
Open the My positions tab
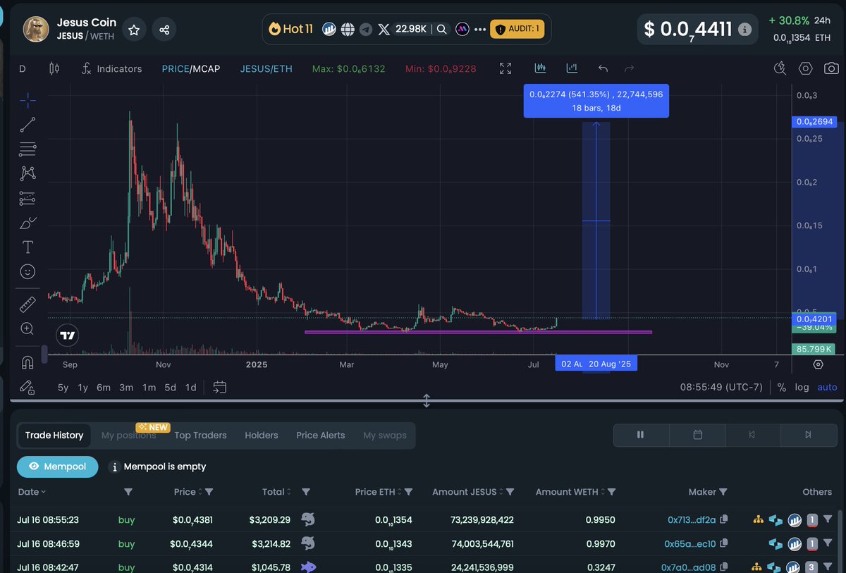(x=129, y=435)
